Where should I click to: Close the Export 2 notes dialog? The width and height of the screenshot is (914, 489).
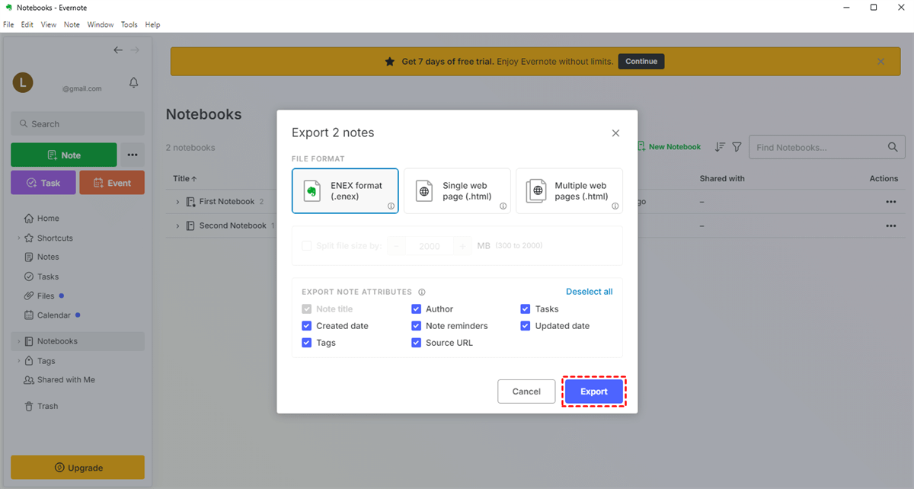615,133
